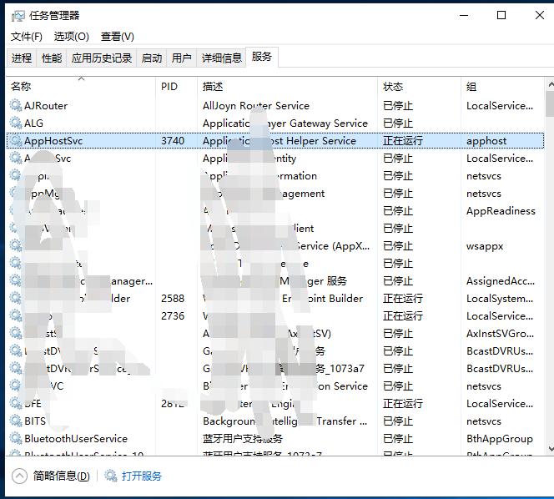Screen dimensions: 554x499
Task: Click the 打开服务 link
Action: tap(142, 476)
